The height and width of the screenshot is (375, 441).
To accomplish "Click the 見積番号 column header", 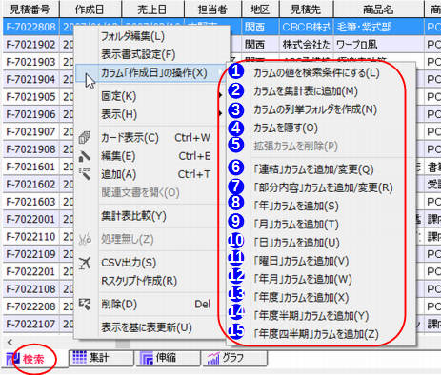I will click(x=30, y=10).
